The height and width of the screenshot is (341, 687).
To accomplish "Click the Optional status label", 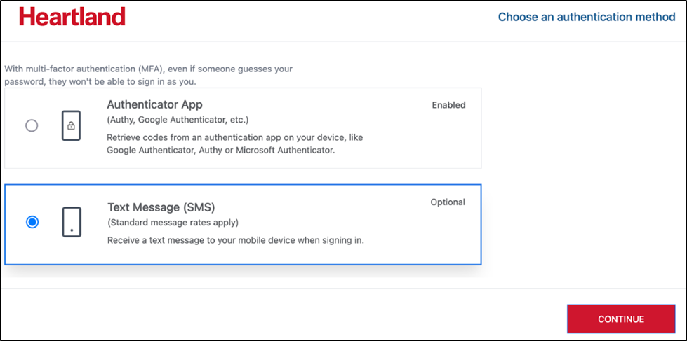I will point(447,202).
